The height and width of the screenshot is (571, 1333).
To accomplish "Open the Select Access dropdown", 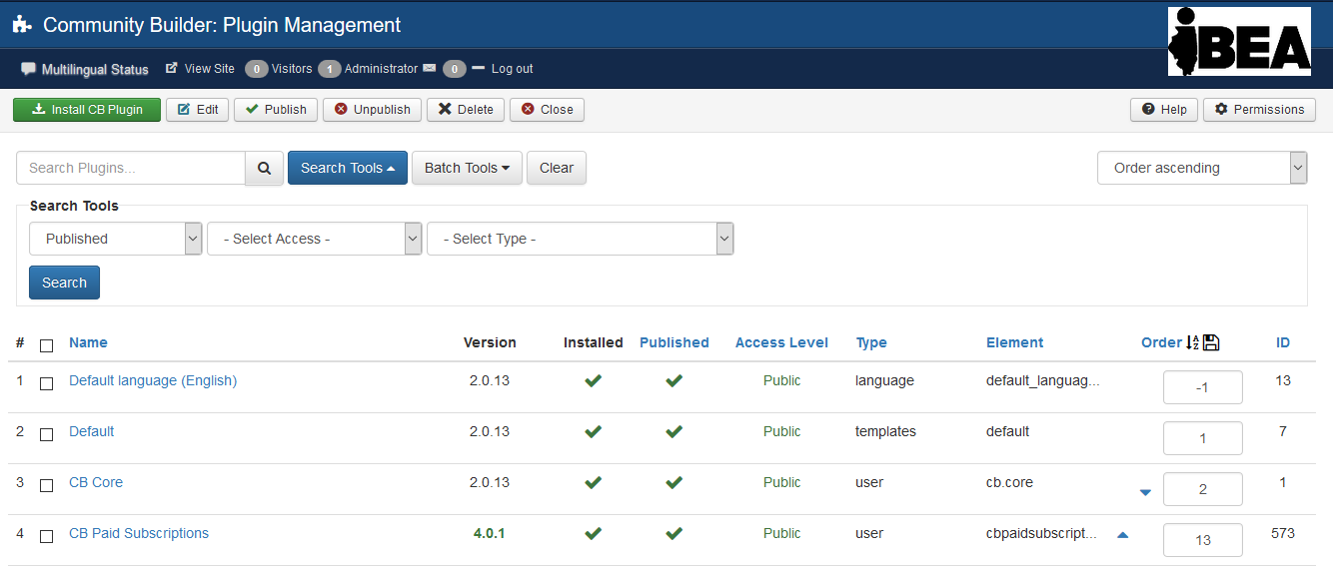I will [x=315, y=239].
